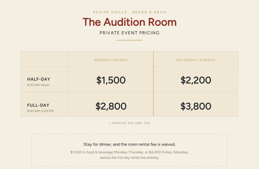Click the $2,200 weekend half-day price
259x169 pixels.
pyautogui.click(x=196, y=80)
